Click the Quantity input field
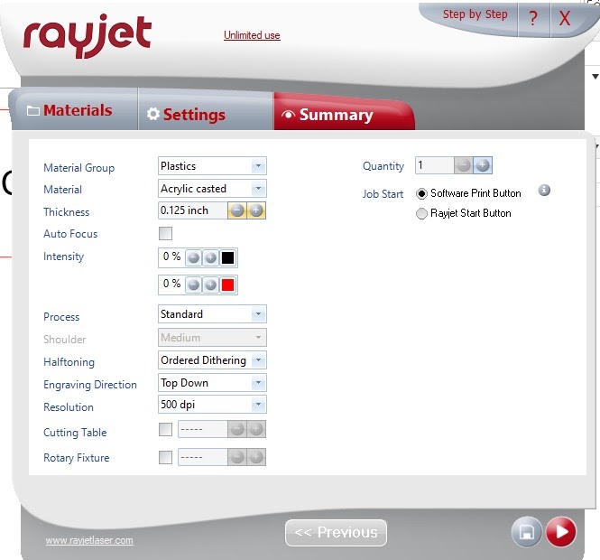This screenshot has width=600, height=560. click(x=434, y=165)
